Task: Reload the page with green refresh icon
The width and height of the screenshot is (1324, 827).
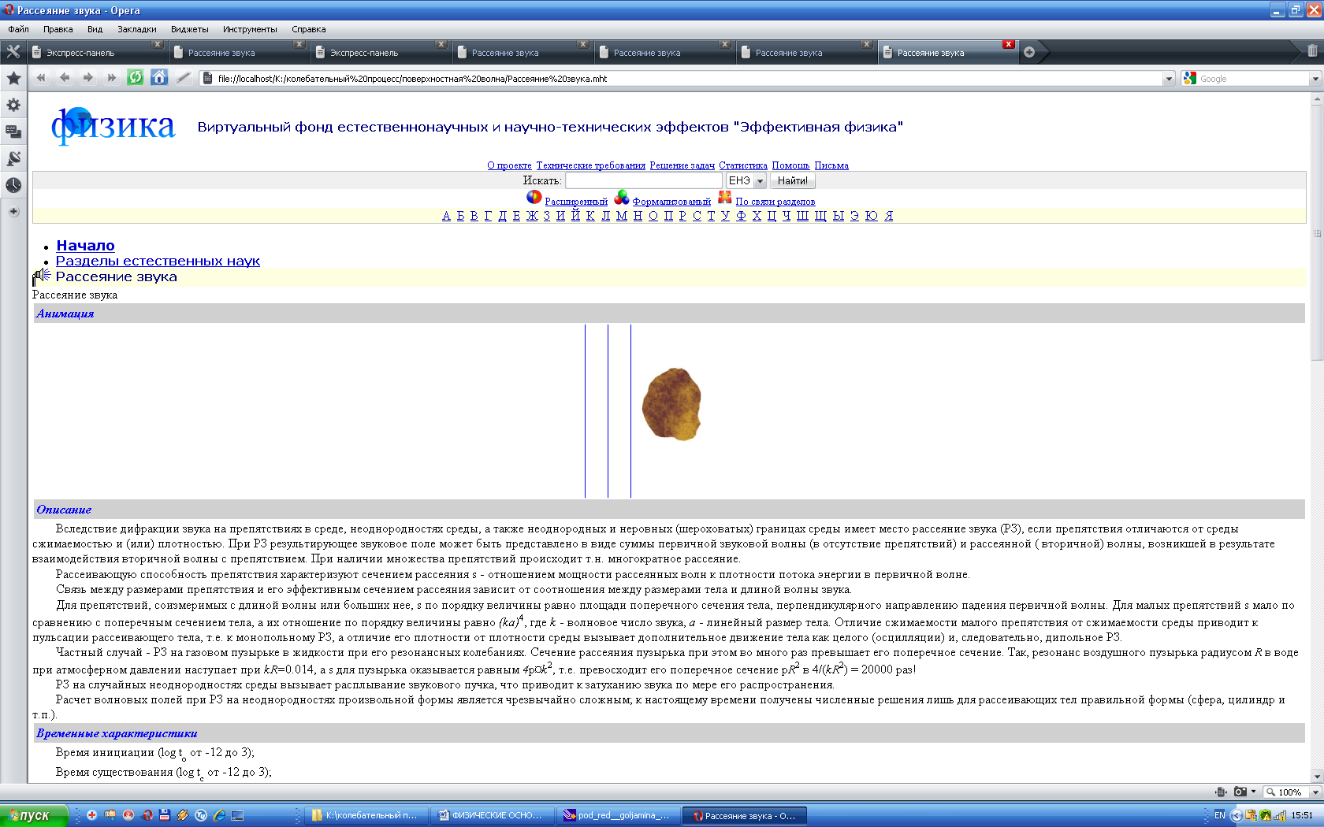Action: tap(136, 77)
